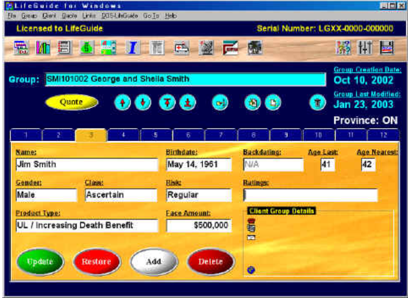
Task: Open the DOS-LifeGuide menu
Action: [x=120, y=16]
